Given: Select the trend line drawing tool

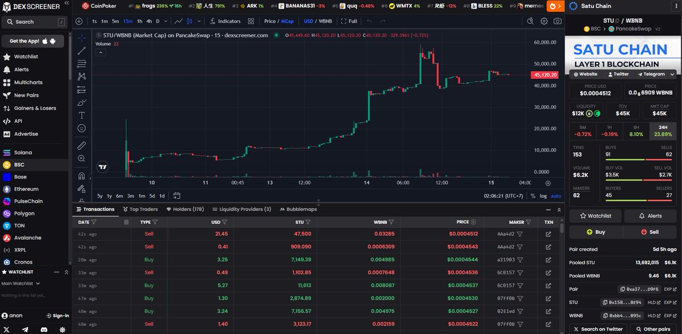Looking at the screenshot, I should [x=81, y=51].
